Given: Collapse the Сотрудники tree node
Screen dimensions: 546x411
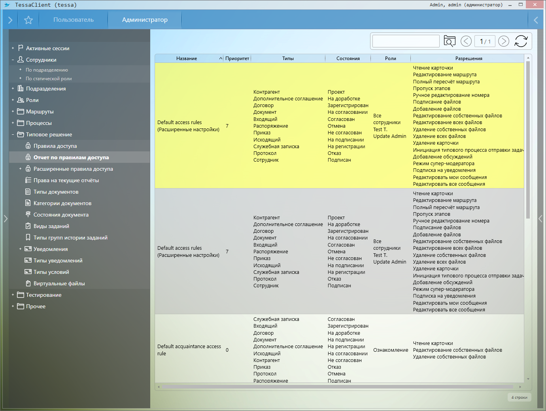Looking at the screenshot, I should (x=13, y=60).
